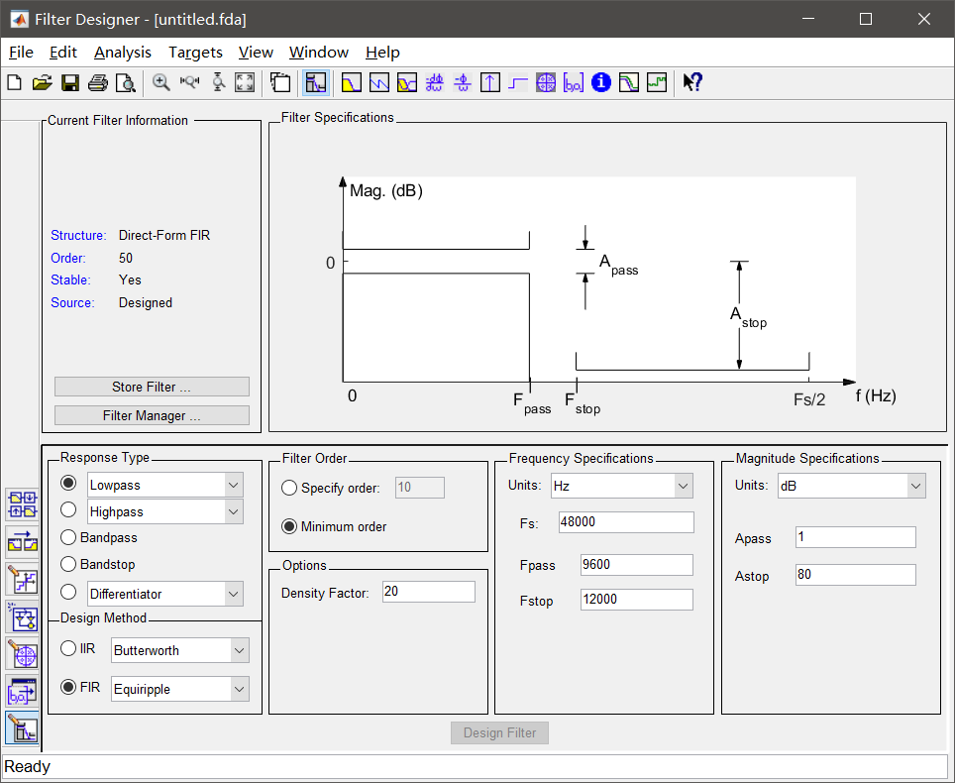955x783 pixels.
Task: Open the Analysis menu
Action: point(123,53)
